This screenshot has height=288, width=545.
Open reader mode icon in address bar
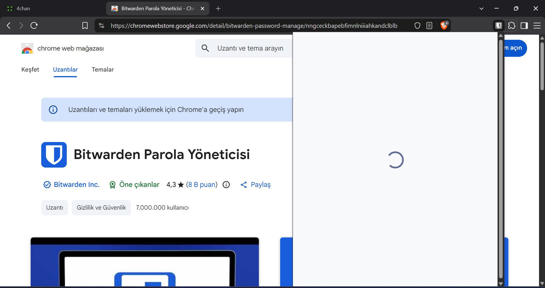click(429, 26)
